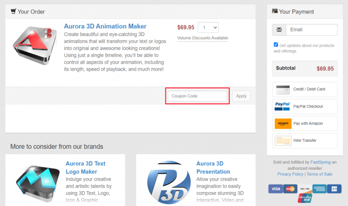Click the Amazon logo icon

(283, 123)
